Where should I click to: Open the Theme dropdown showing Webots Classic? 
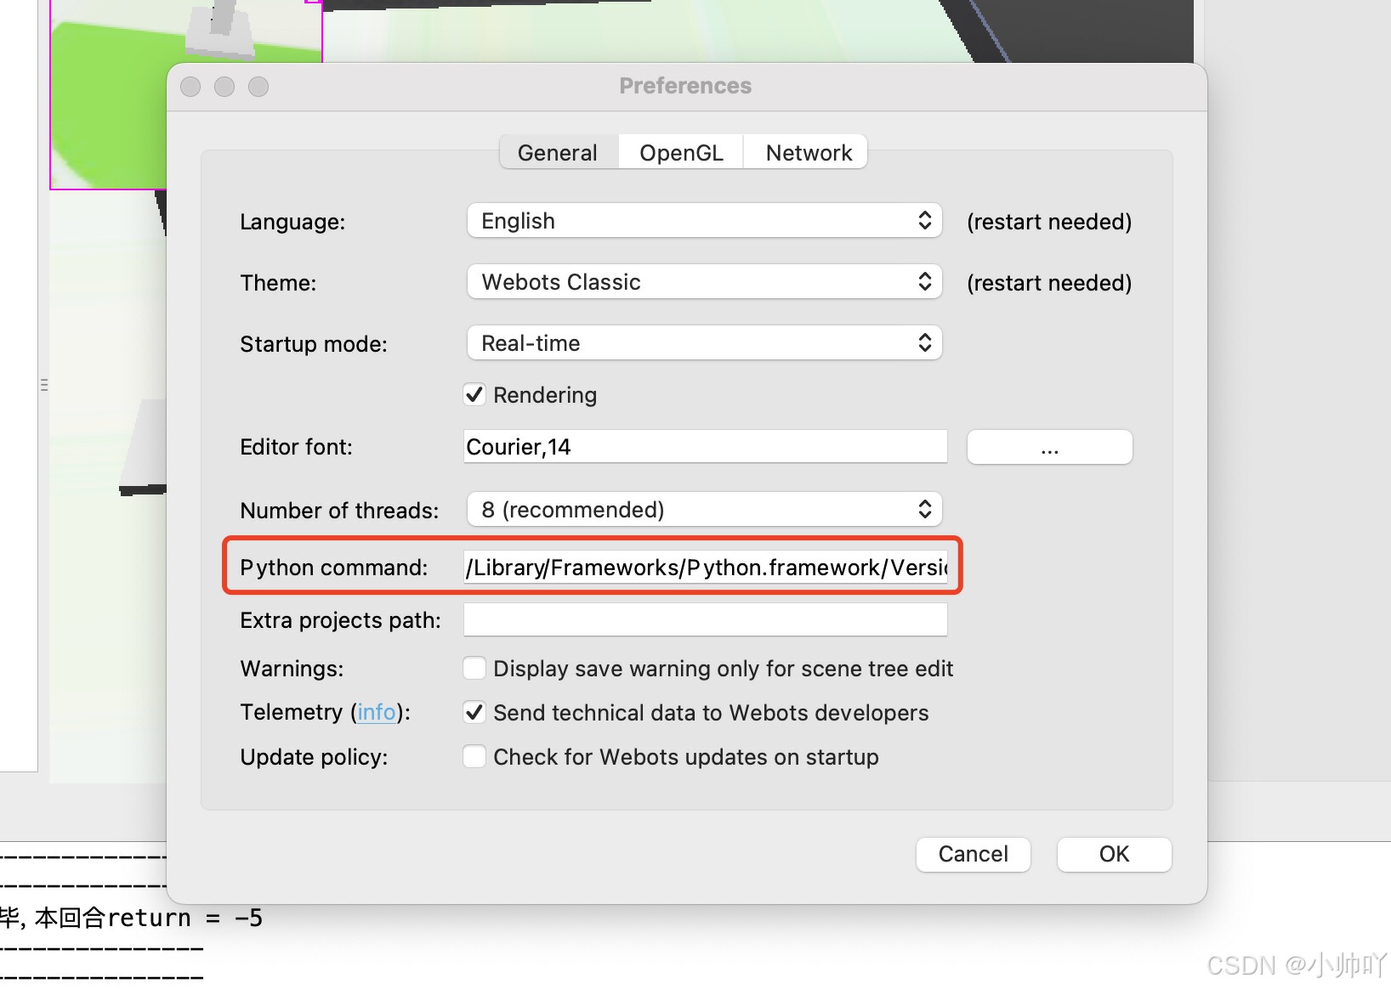pyautogui.click(x=704, y=282)
